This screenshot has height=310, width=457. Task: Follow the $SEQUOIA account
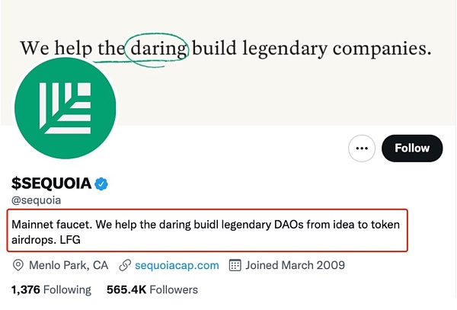point(411,148)
